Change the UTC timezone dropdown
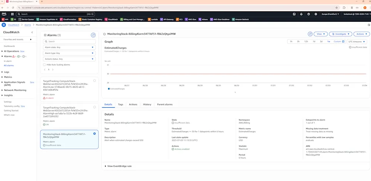 click(357, 42)
